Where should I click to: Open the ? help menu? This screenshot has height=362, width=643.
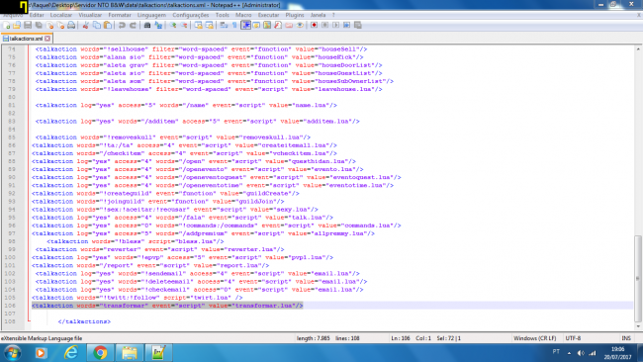[333, 15]
